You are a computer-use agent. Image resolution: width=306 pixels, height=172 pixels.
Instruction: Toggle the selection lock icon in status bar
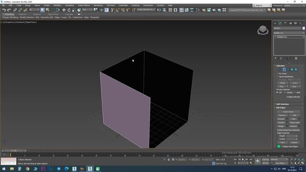click(169, 160)
